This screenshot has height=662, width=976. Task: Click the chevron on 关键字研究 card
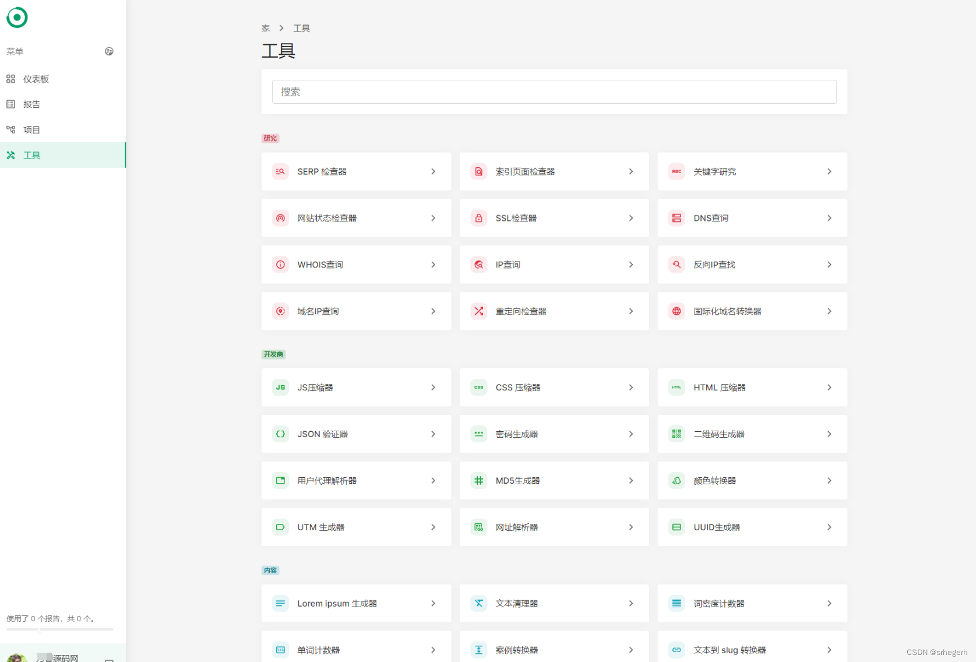[829, 171]
